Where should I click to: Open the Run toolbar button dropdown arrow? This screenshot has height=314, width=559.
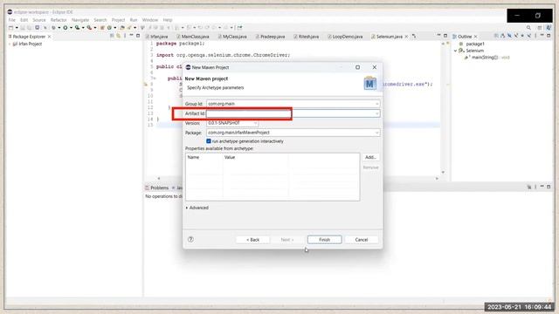[71, 28]
